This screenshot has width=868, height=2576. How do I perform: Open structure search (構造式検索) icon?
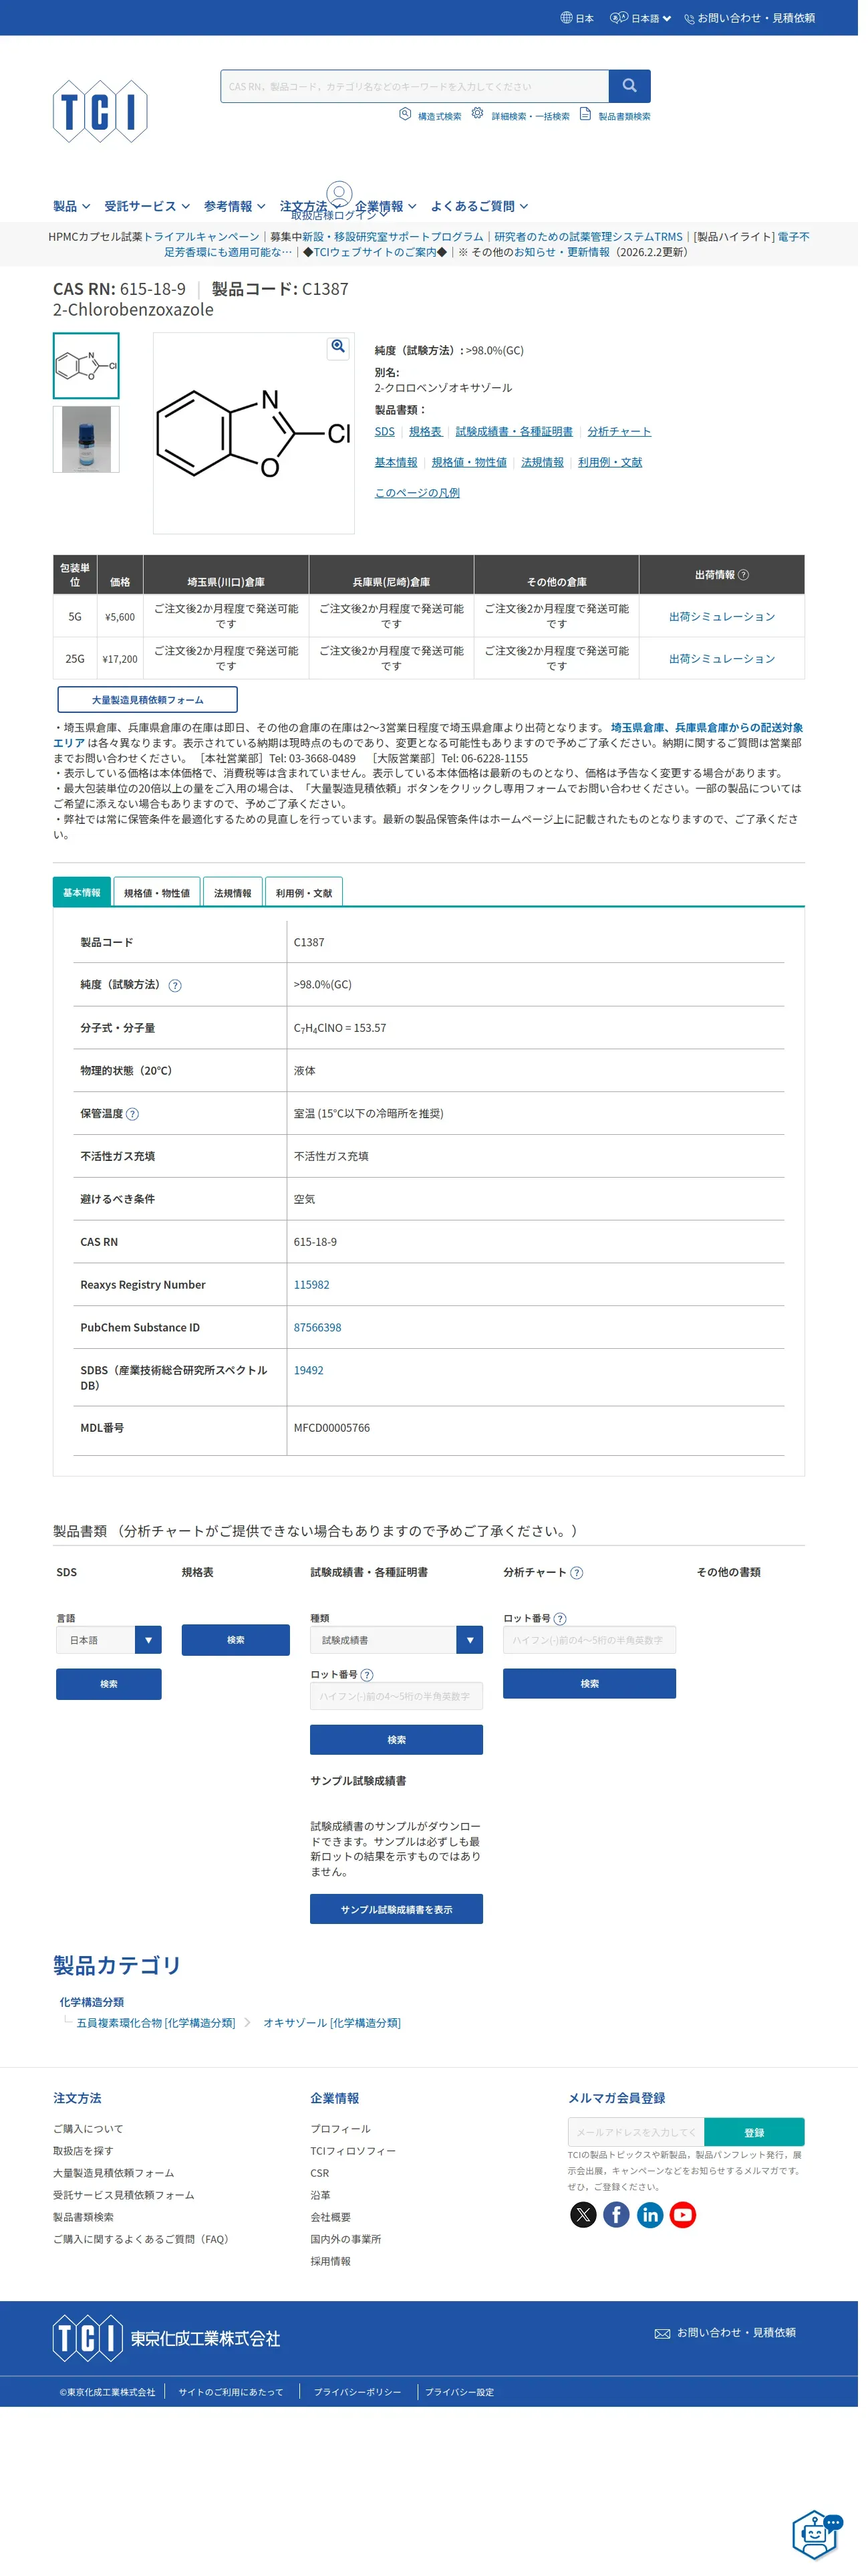coord(404,114)
